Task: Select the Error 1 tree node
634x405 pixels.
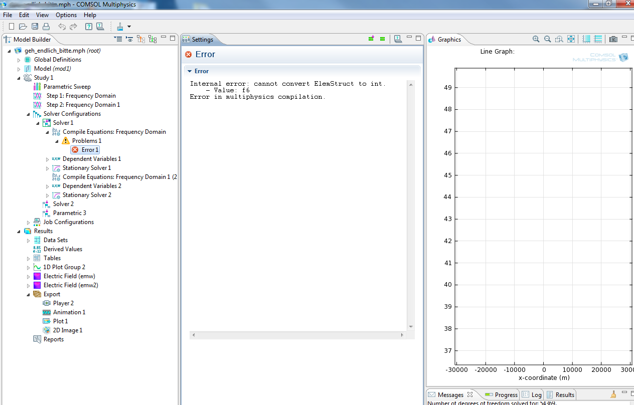Action: (x=85, y=150)
